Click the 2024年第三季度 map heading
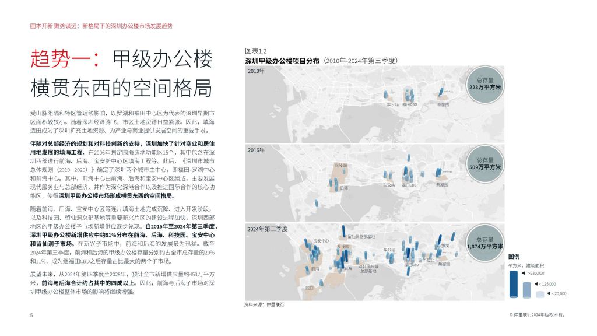The image size is (597, 336). tap(268, 229)
